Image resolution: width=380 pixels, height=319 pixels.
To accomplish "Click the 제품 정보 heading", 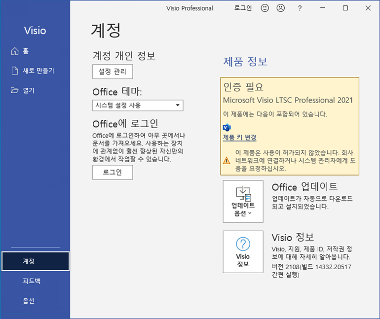I will pos(245,61).
